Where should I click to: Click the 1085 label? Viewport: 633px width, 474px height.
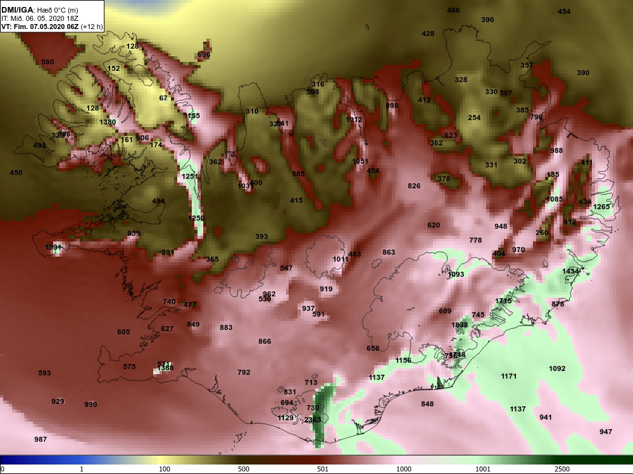(x=555, y=199)
